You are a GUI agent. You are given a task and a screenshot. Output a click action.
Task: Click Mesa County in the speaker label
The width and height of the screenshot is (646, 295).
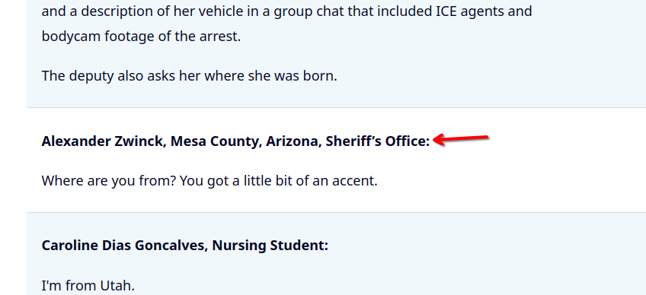point(215,141)
